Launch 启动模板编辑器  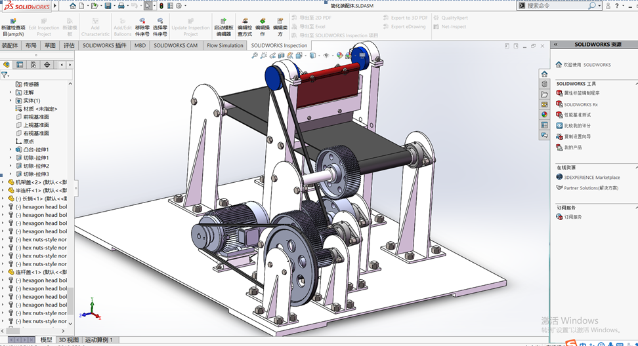pyautogui.click(x=223, y=28)
